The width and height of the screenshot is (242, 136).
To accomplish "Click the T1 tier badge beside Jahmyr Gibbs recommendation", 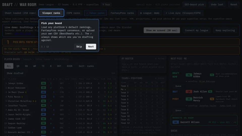I will click(x=212, y=75).
